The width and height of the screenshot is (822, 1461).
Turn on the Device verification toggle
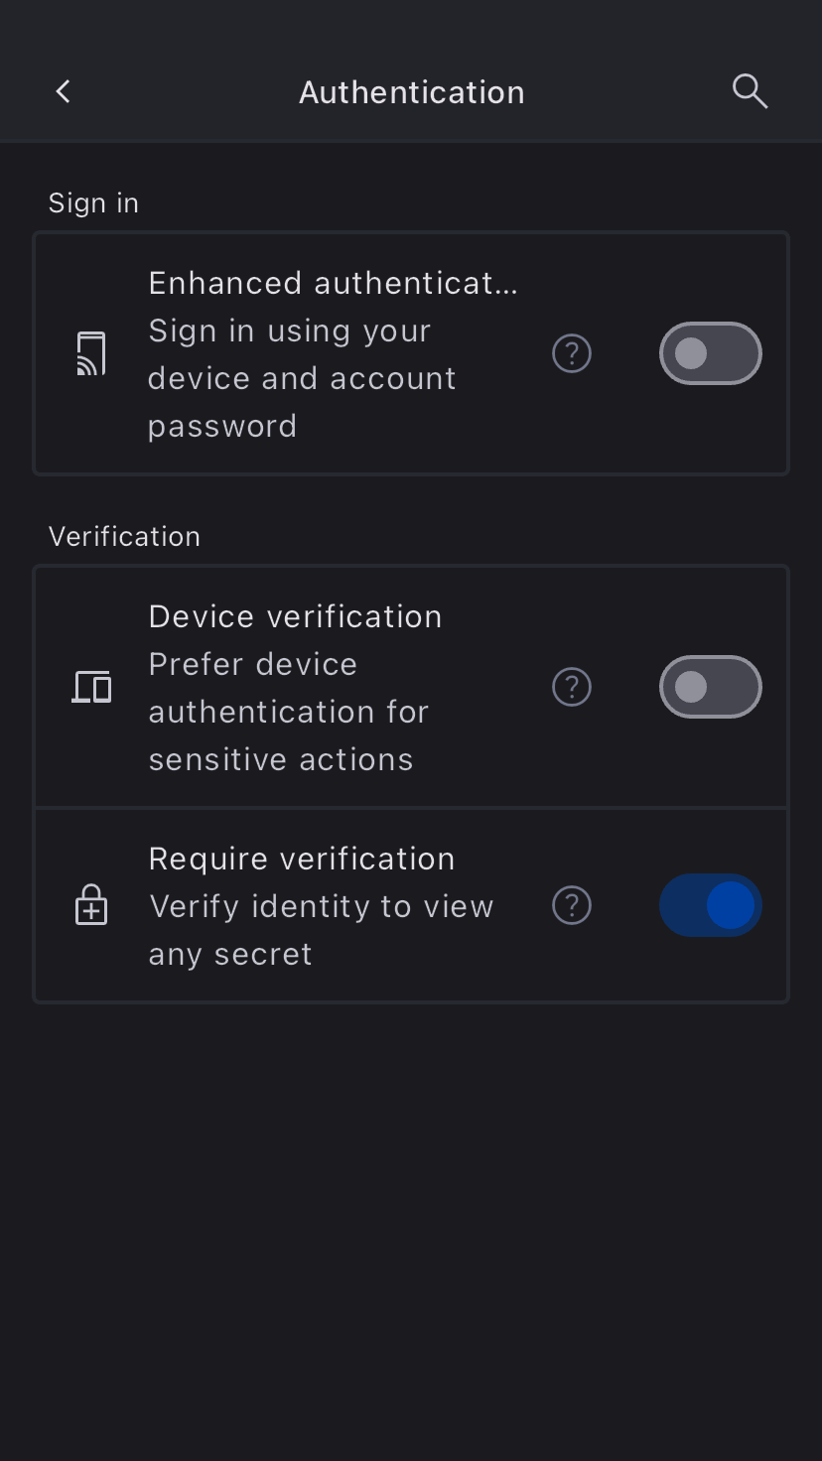tap(710, 687)
